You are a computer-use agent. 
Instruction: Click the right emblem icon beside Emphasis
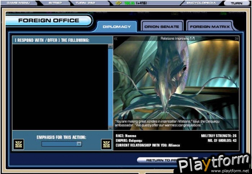click(x=107, y=144)
